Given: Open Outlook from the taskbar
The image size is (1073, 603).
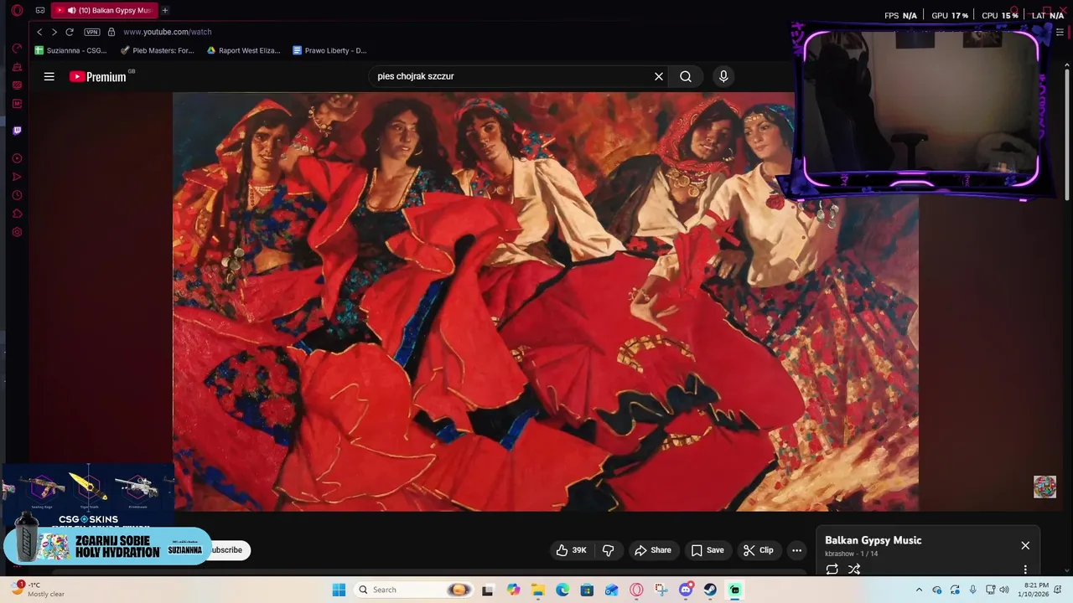Looking at the screenshot, I should (x=612, y=590).
